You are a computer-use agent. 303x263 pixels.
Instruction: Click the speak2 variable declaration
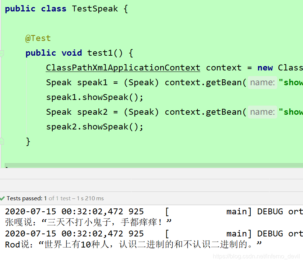tap(92, 112)
